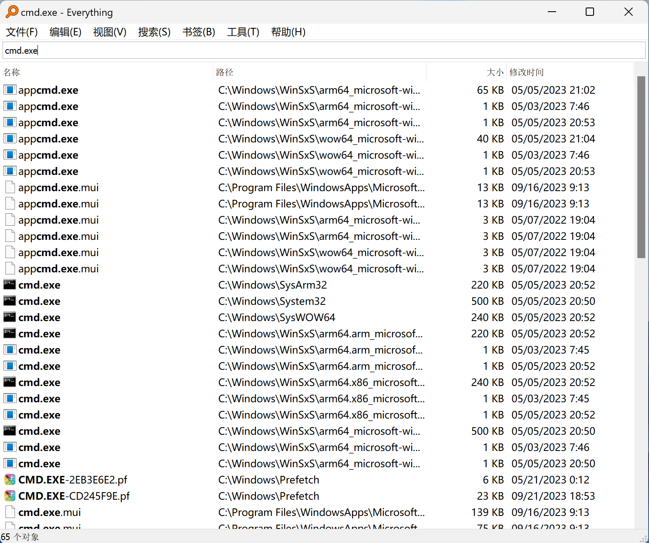Click into the cmd.exe search box
This screenshot has width=649, height=543.
324,50
